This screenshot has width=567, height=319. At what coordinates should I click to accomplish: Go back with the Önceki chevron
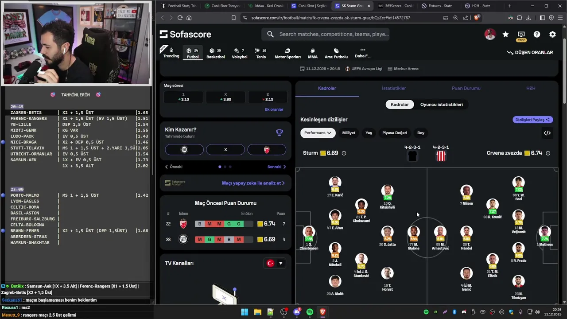pos(174,167)
